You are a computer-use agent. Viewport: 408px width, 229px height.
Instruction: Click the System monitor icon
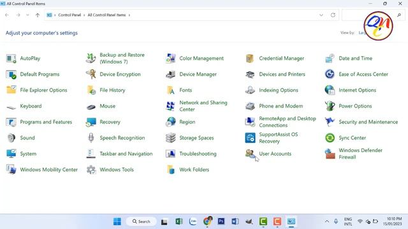11,154
